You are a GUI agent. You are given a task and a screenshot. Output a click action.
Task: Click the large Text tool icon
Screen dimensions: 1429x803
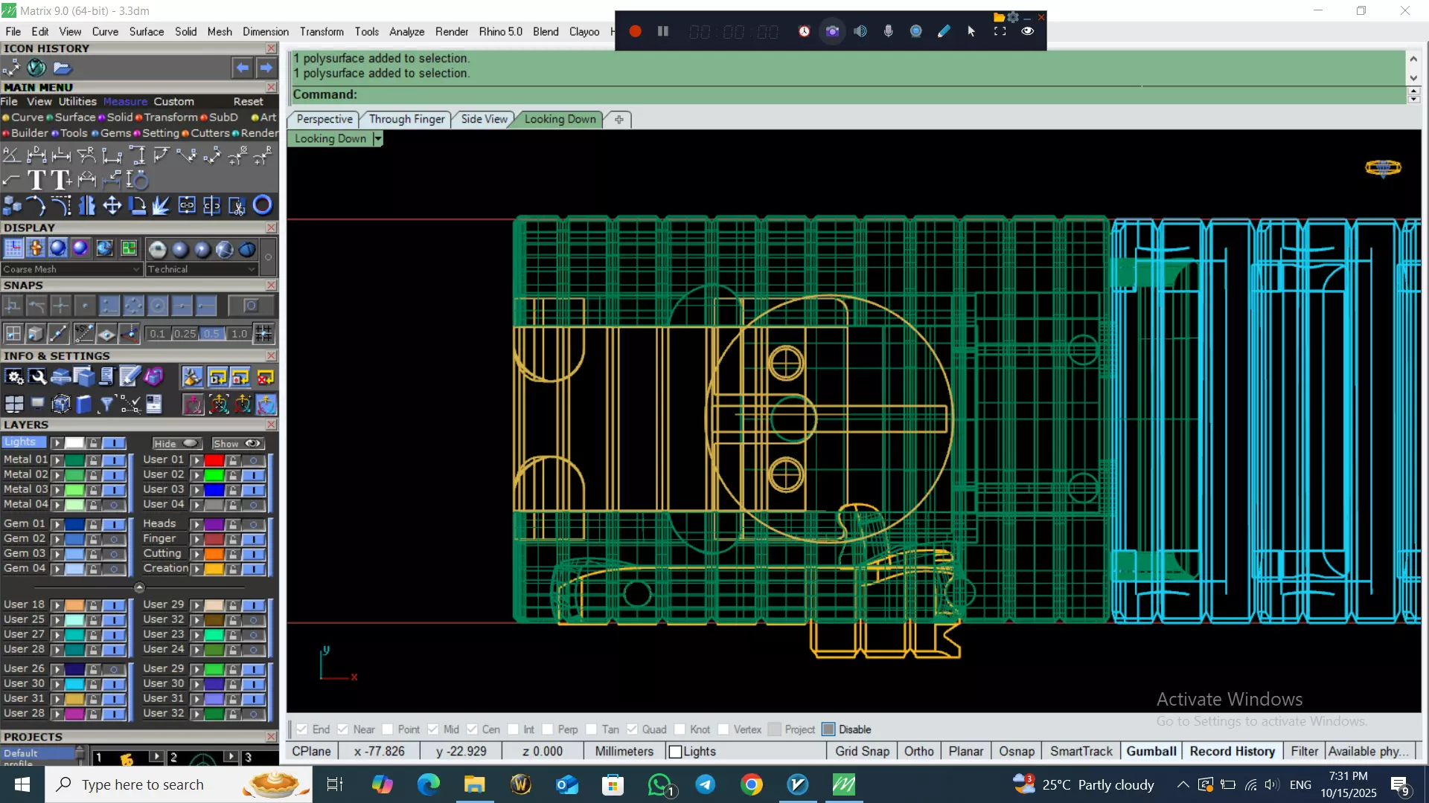tap(36, 180)
